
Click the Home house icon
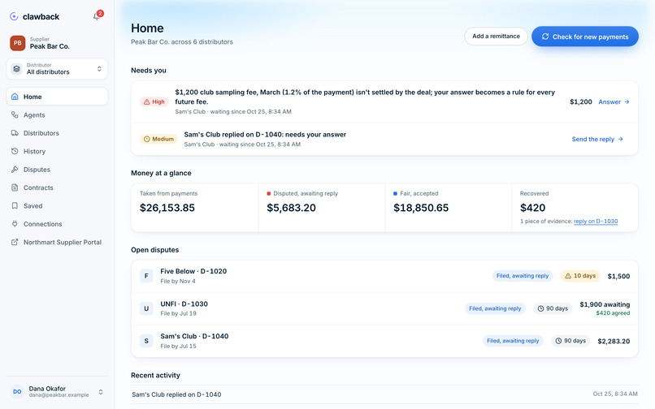pos(15,97)
